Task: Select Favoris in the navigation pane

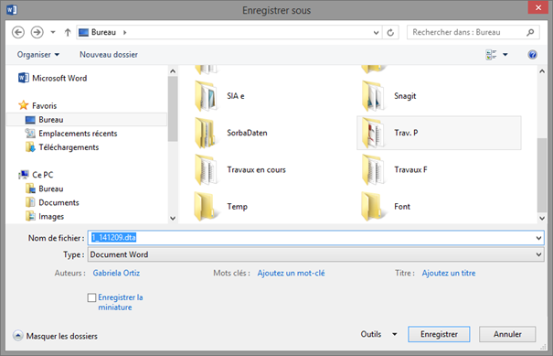Action: click(x=37, y=105)
